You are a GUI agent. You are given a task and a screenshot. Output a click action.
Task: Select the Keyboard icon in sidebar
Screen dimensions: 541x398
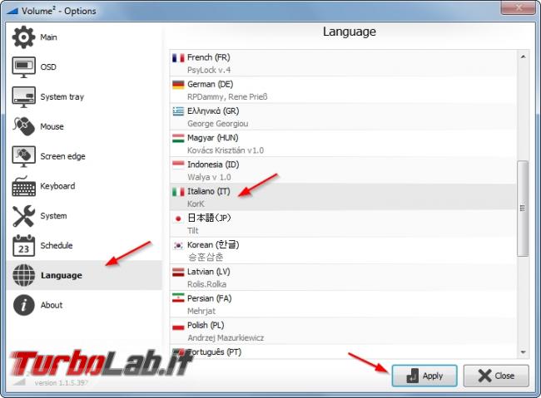click(23, 186)
